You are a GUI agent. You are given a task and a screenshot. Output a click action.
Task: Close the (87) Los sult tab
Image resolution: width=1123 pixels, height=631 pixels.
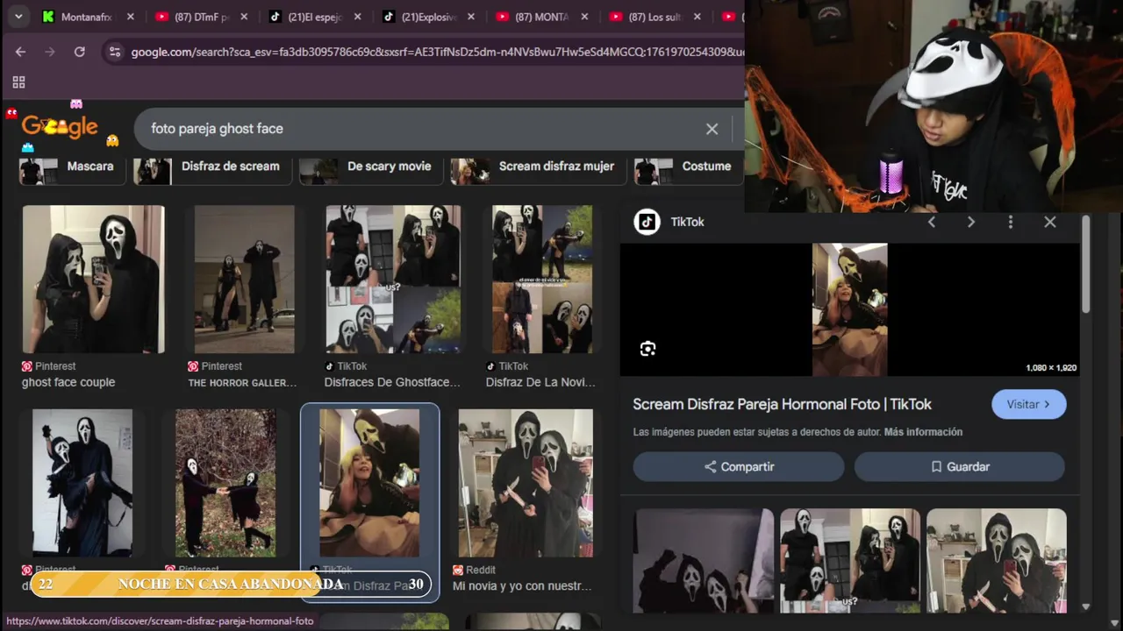(x=697, y=17)
